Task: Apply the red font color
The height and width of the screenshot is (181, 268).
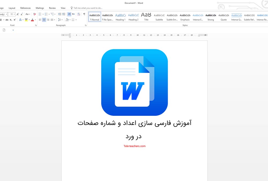Action: 32,20
